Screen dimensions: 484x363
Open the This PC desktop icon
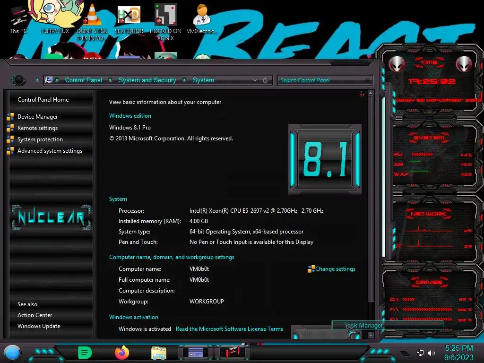point(18,18)
